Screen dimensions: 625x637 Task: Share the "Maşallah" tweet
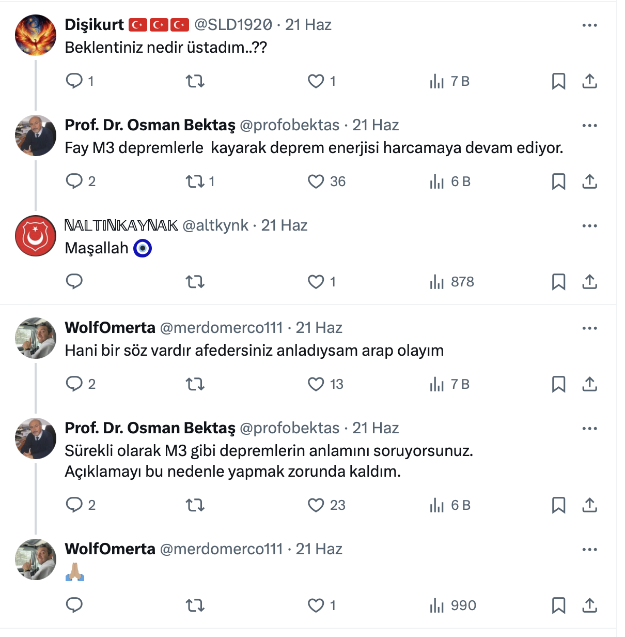pyautogui.click(x=589, y=282)
